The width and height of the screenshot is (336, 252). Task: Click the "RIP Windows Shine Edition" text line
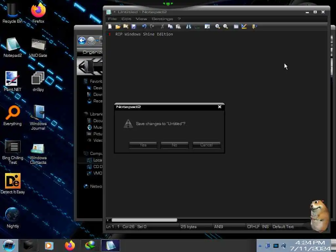click(x=144, y=34)
